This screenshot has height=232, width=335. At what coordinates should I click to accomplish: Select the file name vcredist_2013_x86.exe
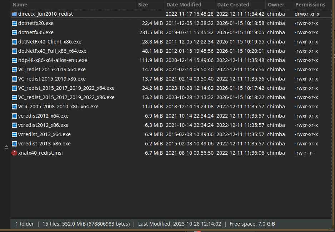coord(44,144)
